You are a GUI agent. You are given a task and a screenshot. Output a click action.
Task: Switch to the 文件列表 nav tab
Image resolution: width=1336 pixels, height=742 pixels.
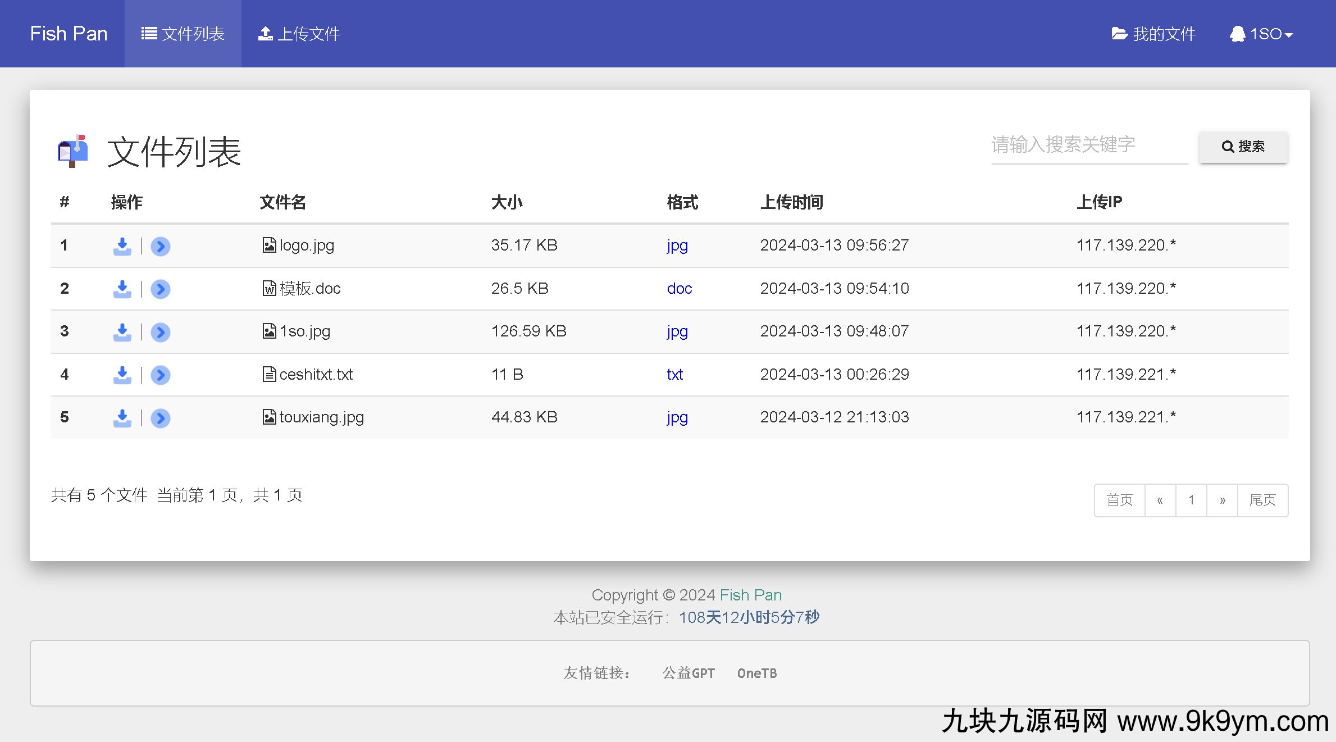pyautogui.click(x=183, y=33)
